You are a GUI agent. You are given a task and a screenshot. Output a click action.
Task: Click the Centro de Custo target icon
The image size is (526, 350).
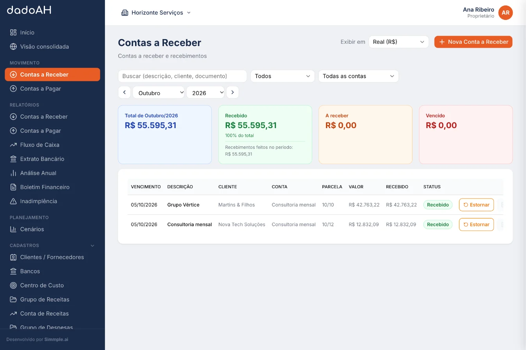click(x=13, y=285)
